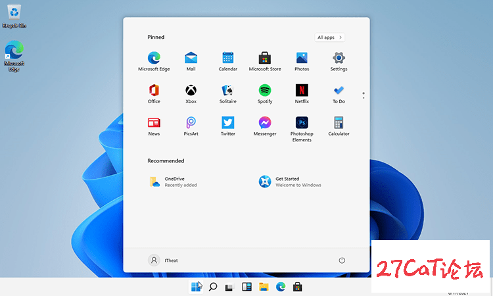Screen dimensions: 493x296
Task: Open Spotify
Action: (x=265, y=94)
